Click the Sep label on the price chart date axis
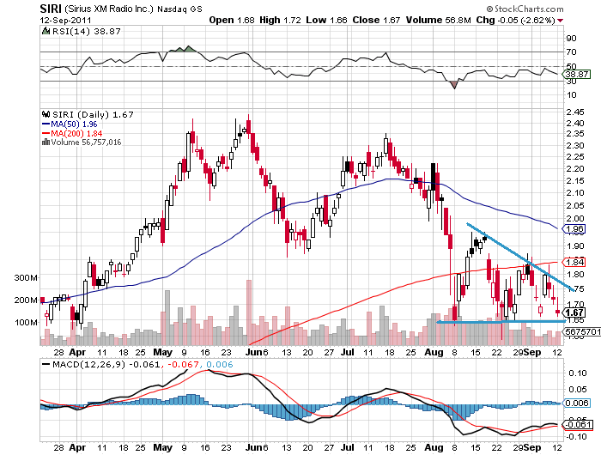This screenshot has width=601, height=455. coord(532,352)
